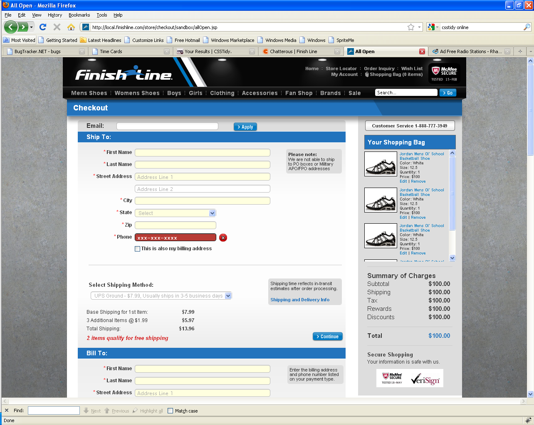Open the Shipping and Delivery Info link
This screenshot has width=534, height=425.
click(x=300, y=300)
